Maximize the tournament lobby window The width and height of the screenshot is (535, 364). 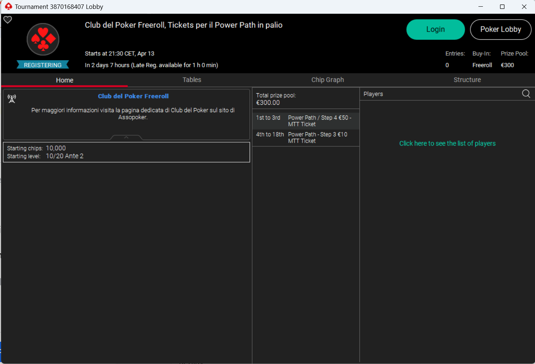click(x=502, y=7)
